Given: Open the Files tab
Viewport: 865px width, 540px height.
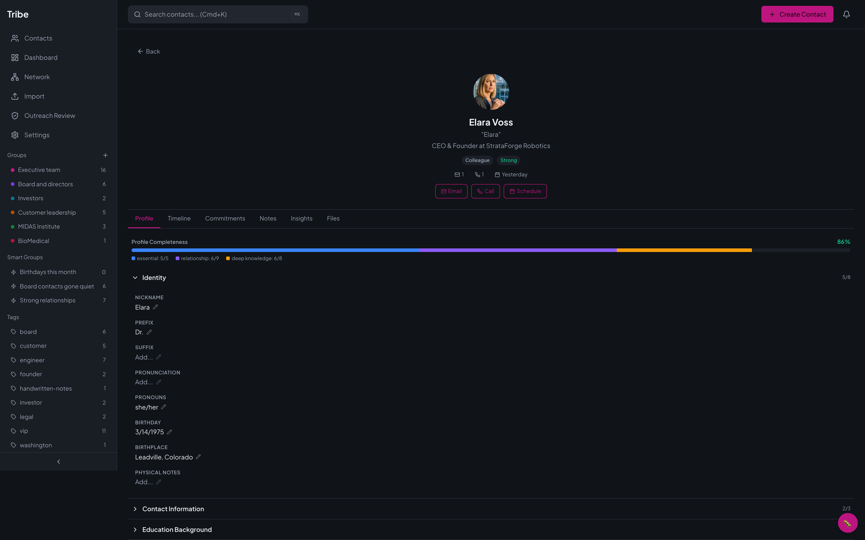Looking at the screenshot, I should coord(333,219).
